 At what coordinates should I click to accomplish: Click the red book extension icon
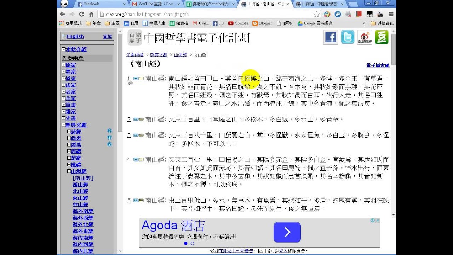coord(359,14)
